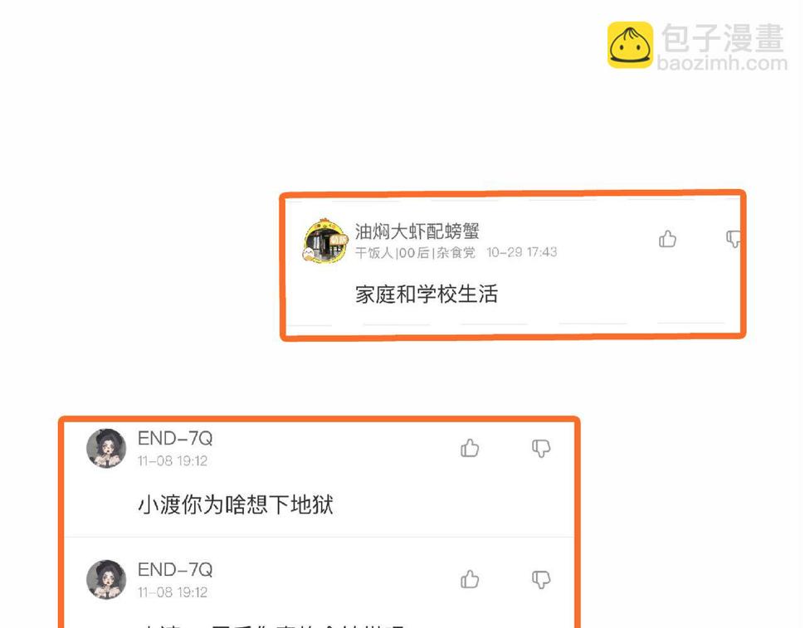Like END-7Q's comment 小渡你为啥想下地狱
805x628 pixels.
(x=470, y=448)
